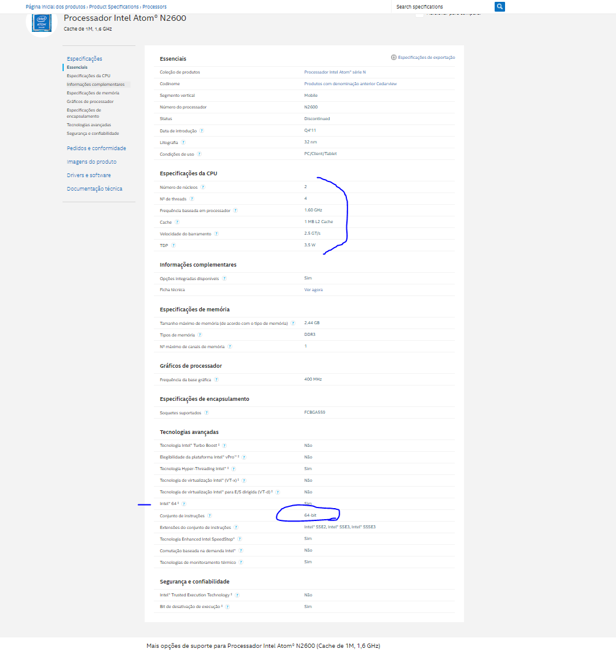Screen dimensions: 616x654
Task: Show help for VT-d directed I/O virtualization
Action: 278,492
